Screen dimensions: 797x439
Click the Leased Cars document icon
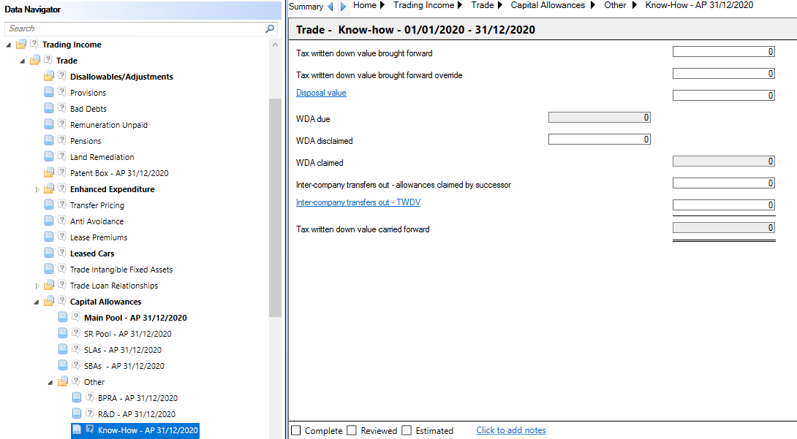coord(49,253)
